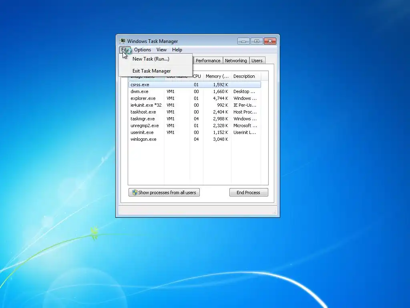Click VM1 user name in dwm.exe row
This screenshot has height=308, width=410.
(x=171, y=91)
